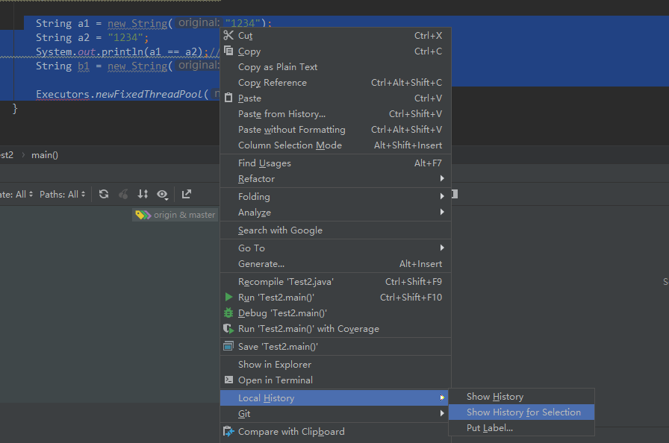Click the Ctrl+Alt+Shift+C shortcut text
The image size is (669, 443).
(x=406, y=83)
